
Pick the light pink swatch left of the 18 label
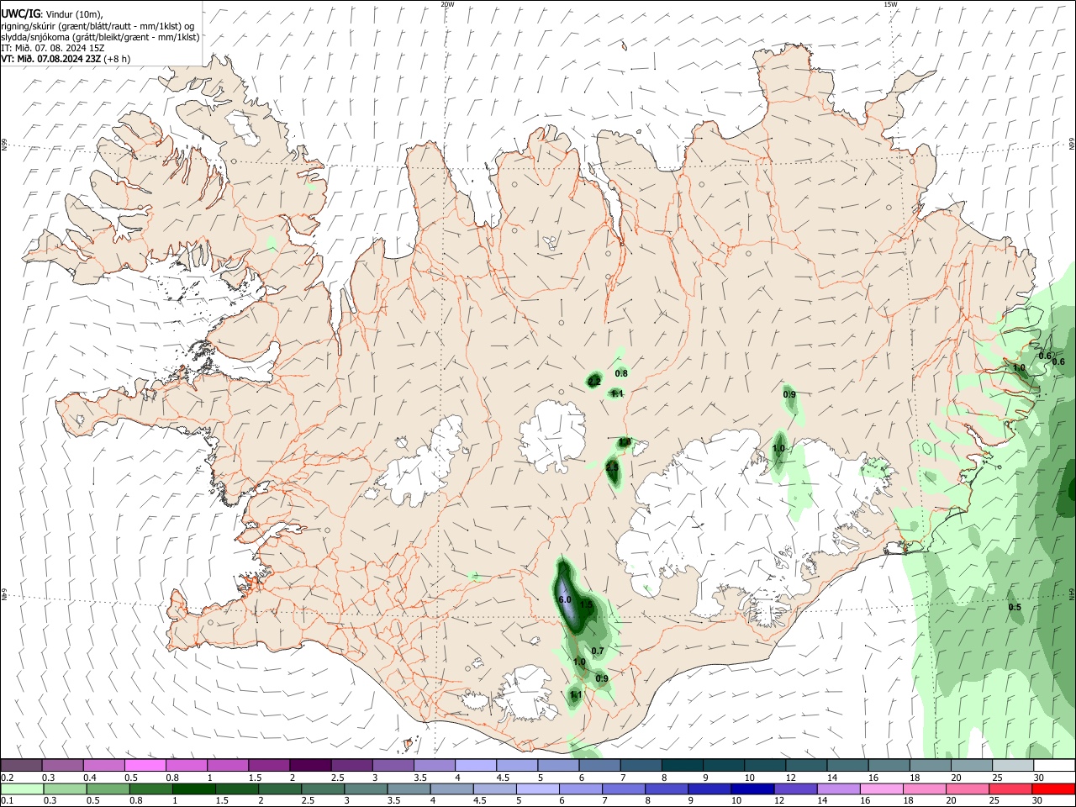pyautogui.click(x=882, y=789)
